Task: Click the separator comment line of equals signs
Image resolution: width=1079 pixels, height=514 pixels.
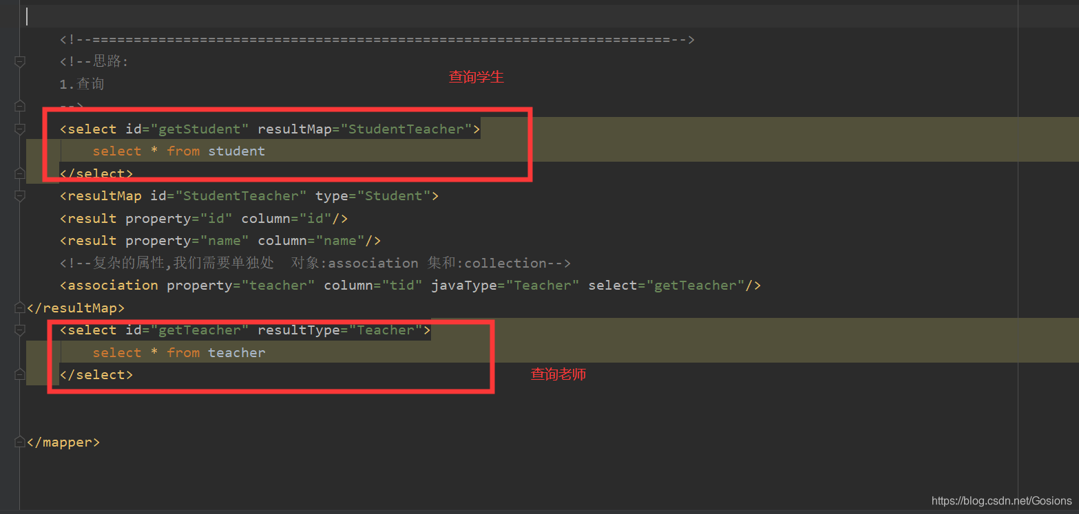Action: click(377, 39)
